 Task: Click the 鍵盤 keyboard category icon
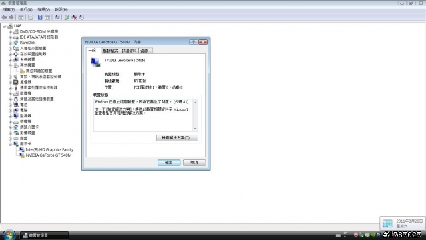point(16,138)
